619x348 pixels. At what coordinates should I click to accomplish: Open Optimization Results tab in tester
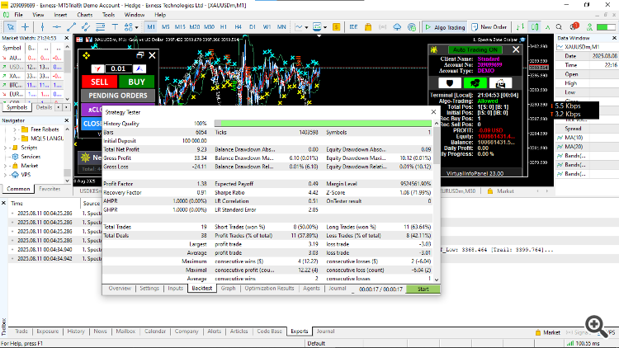point(269,289)
